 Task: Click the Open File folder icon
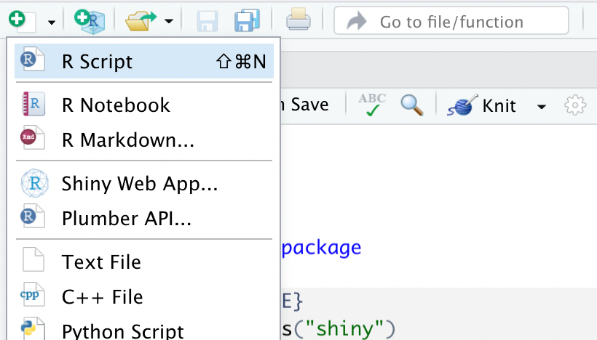coord(140,21)
